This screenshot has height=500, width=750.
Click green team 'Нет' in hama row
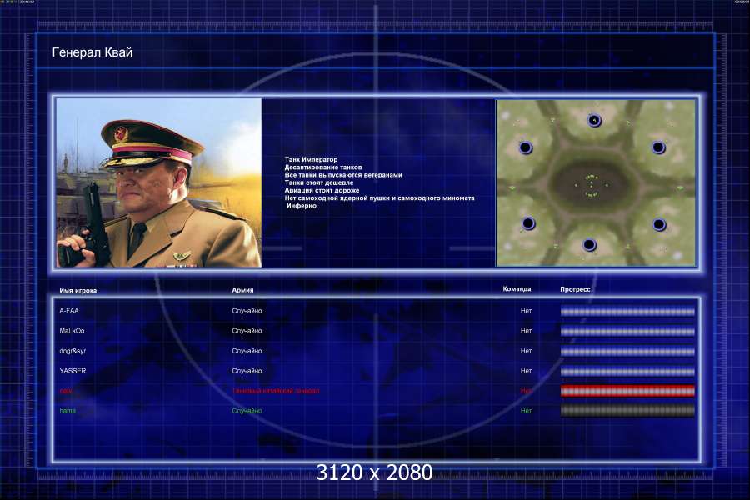tap(526, 411)
